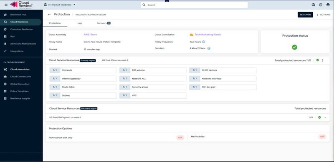
Task: Click the Recovery region badge
Action: (89, 108)
